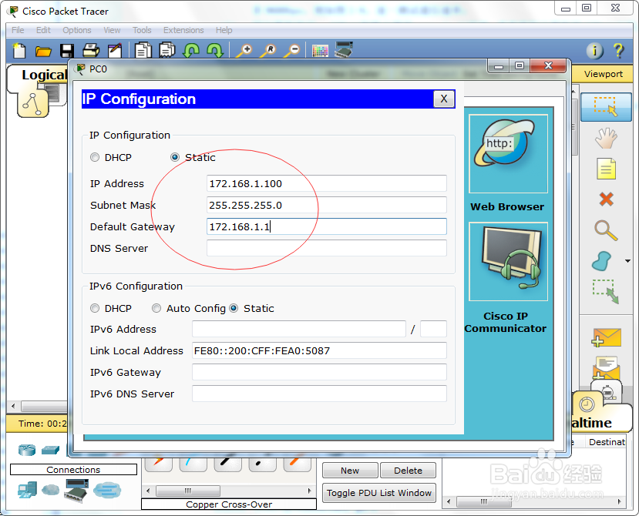Select the IPv4 DHCP radio button
The height and width of the screenshot is (516, 639).
click(95, 157)
